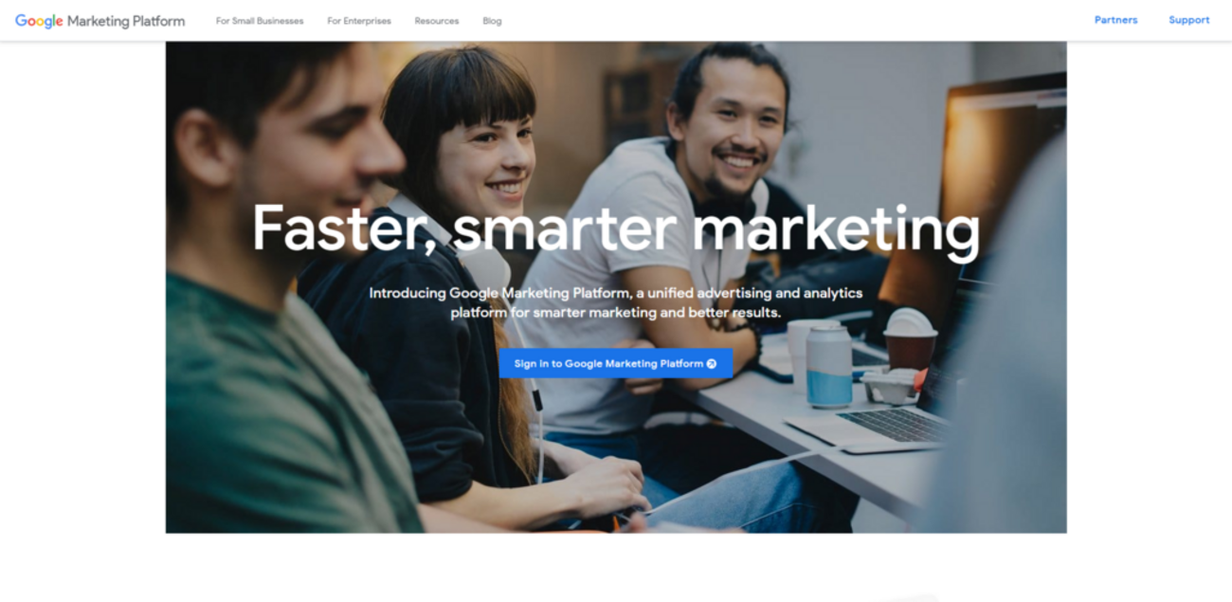Image resolution: width=1232 pixels, height=602 pixels.
Task: Click the introductory paragraph about unified advertising
Action: tap(616, 303)
